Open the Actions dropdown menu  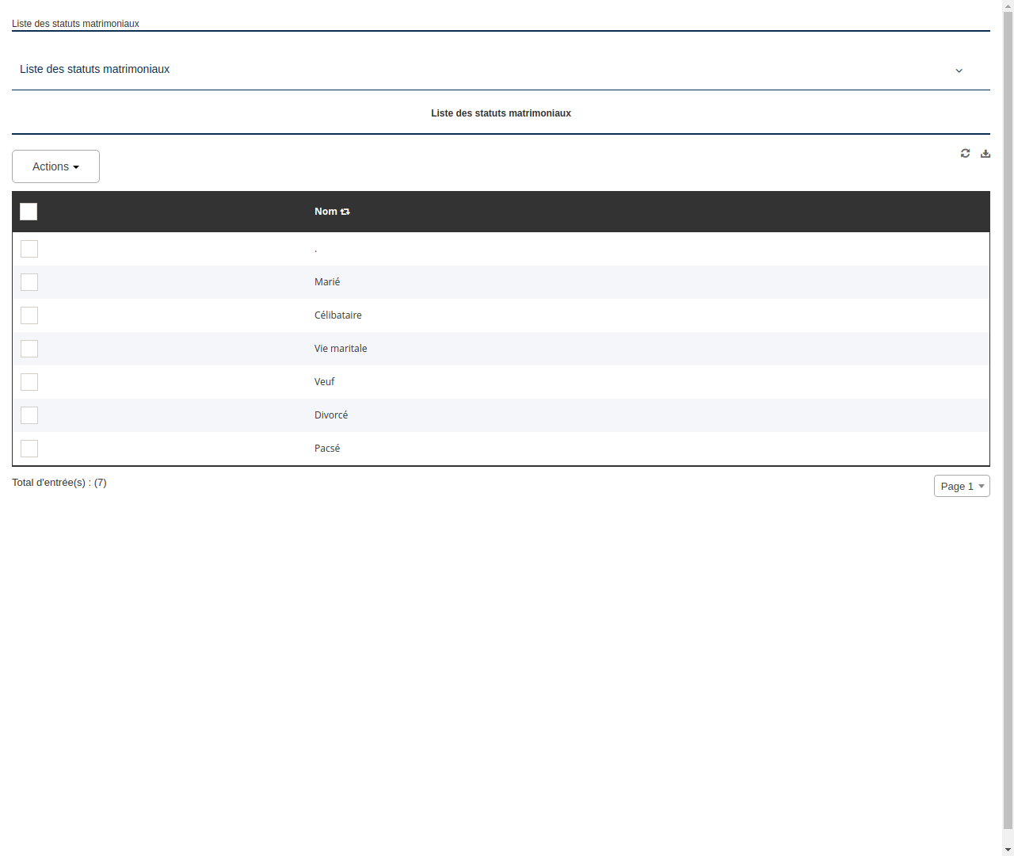(x=55, y=166)
